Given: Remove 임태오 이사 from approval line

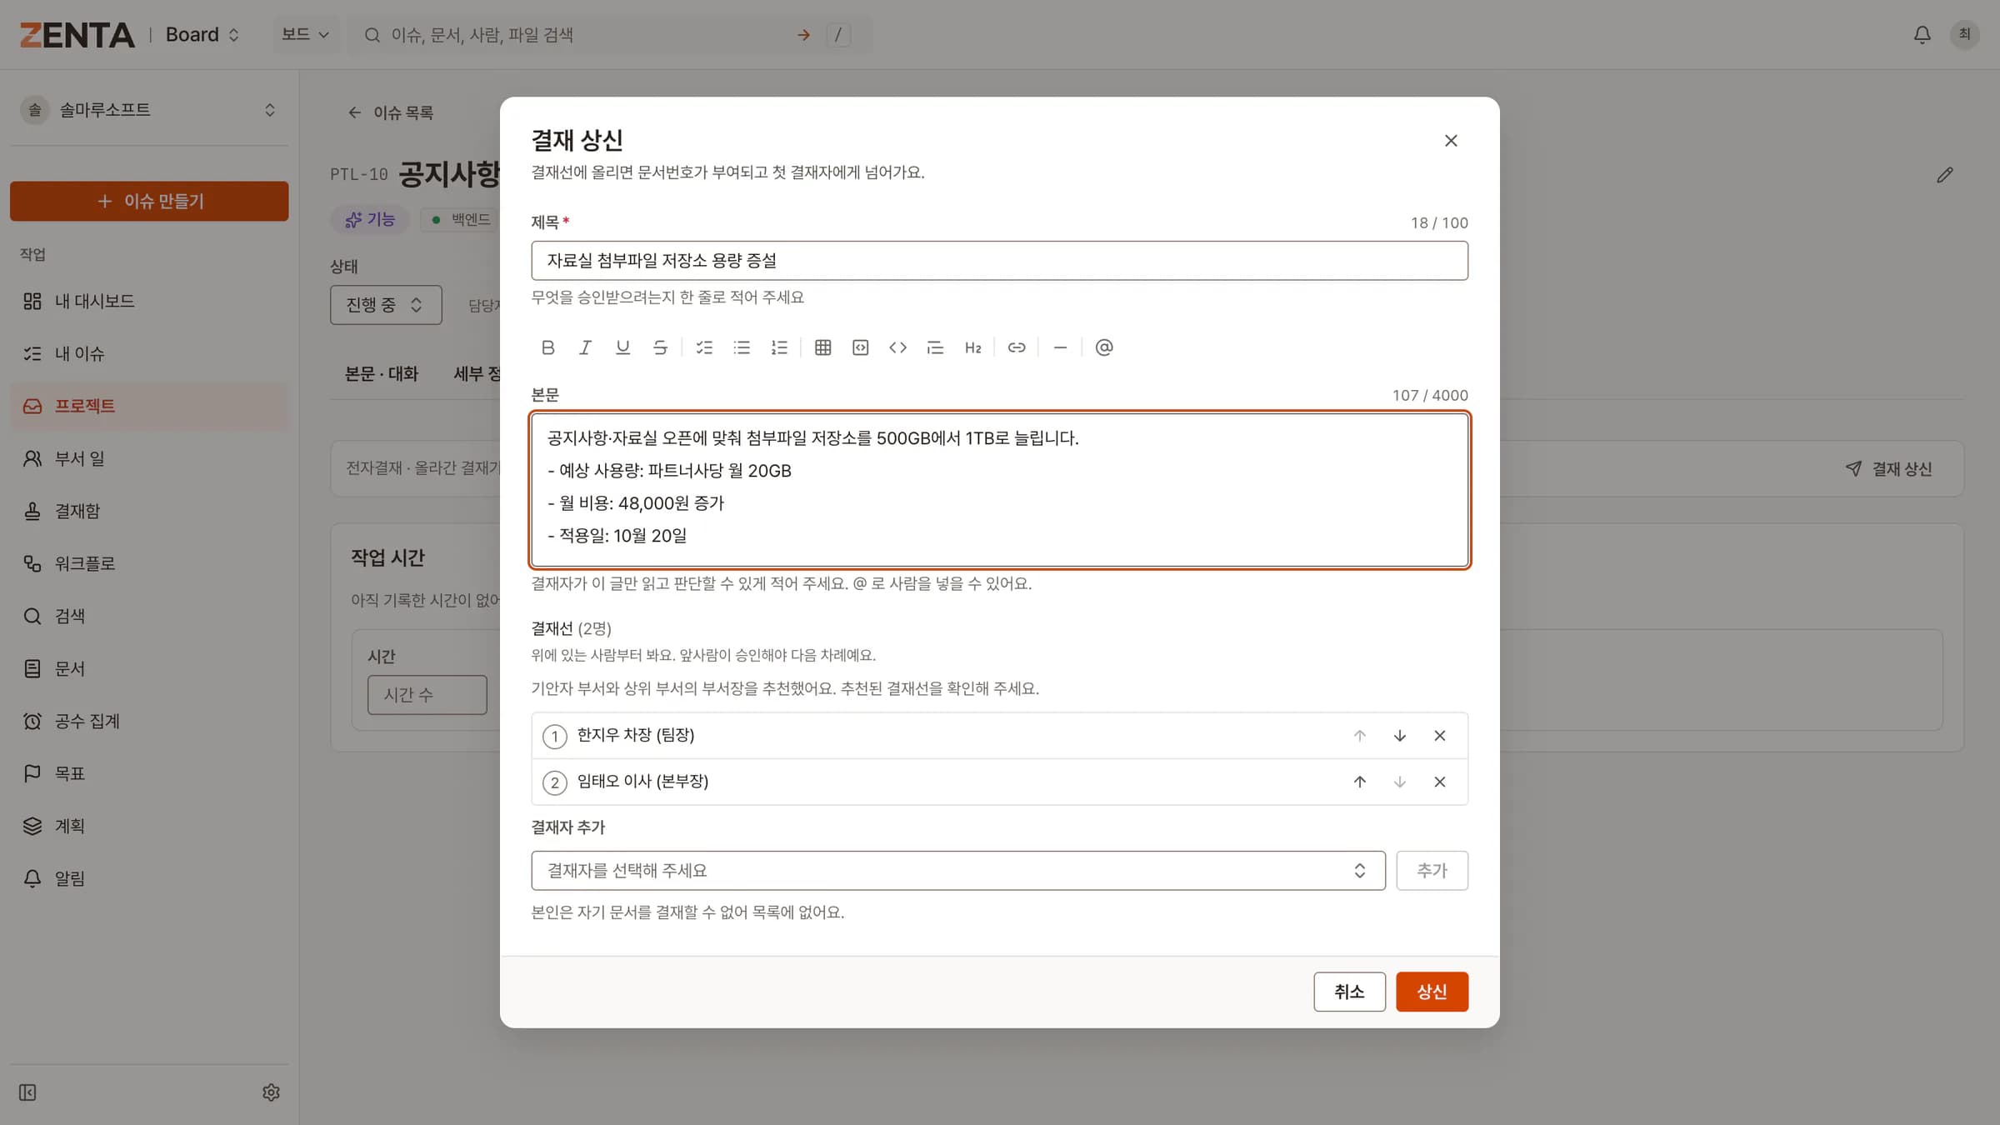Looking at the screenshot, I should tap(1440, 782).
